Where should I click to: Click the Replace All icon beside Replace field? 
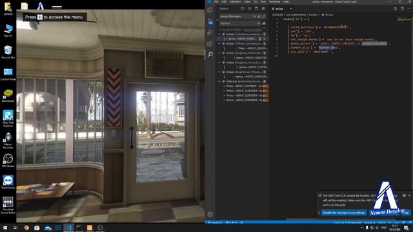coord(264,23)
